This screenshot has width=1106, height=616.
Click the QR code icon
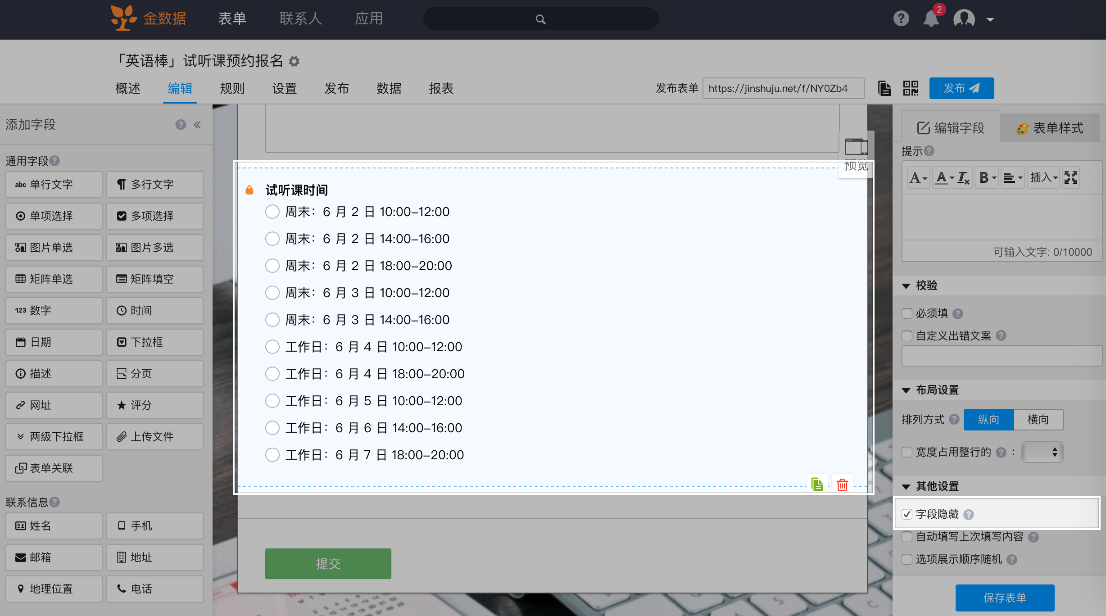(911, 88)
